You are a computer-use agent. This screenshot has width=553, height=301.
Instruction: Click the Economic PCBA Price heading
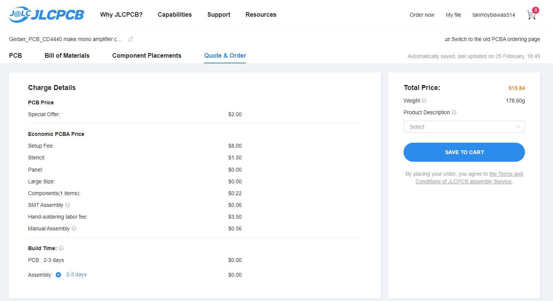(56, 134)
